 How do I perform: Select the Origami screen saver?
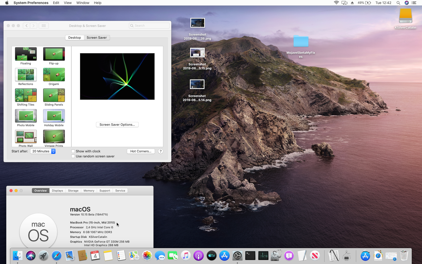click(54, 77)
